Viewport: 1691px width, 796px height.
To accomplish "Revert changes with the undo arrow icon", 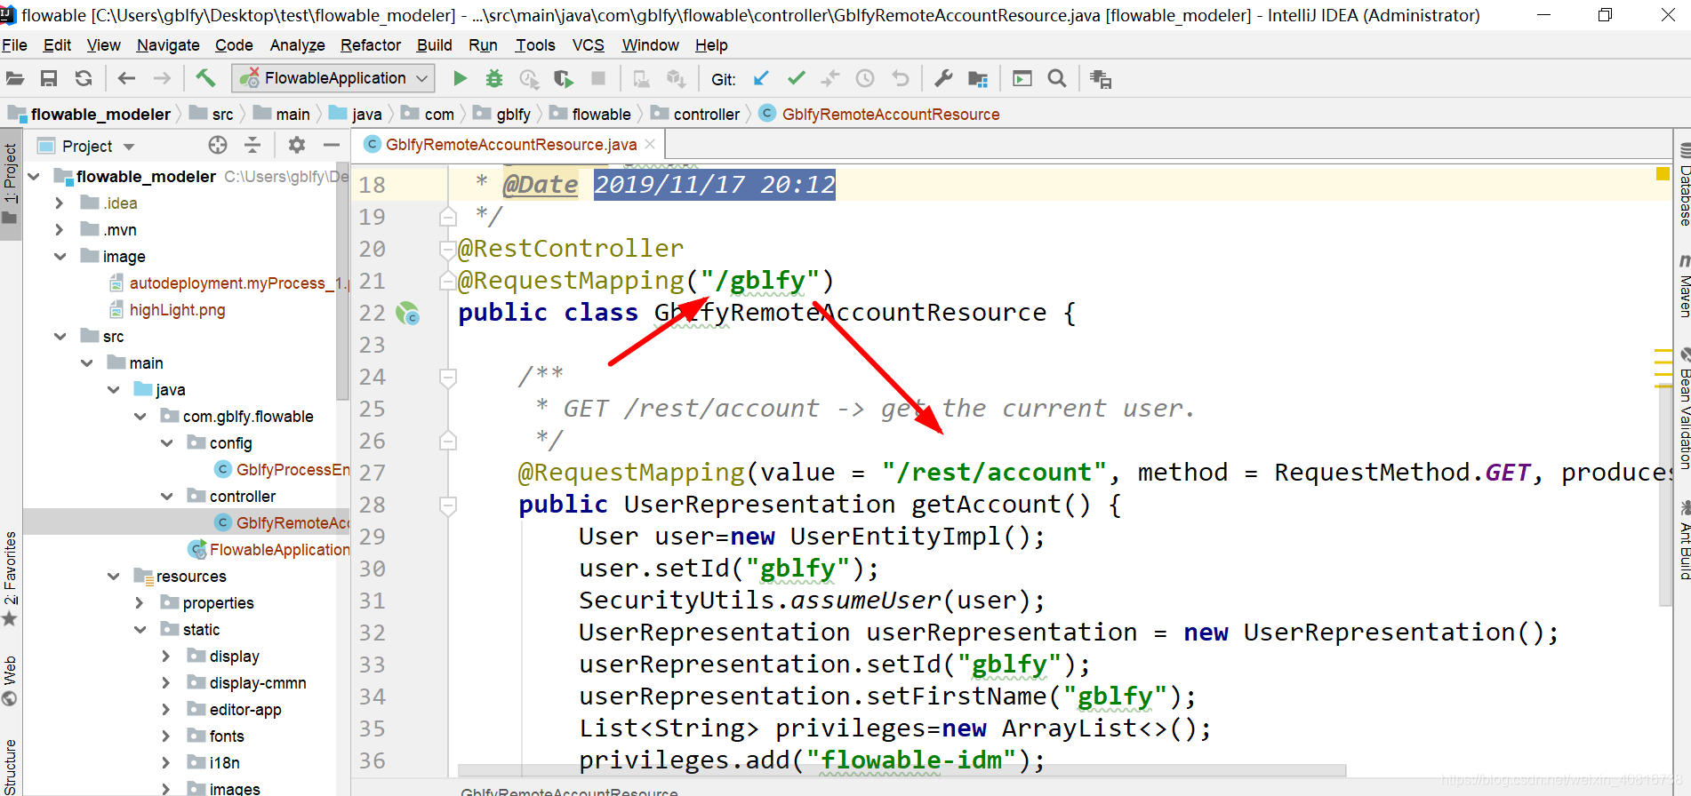I will (901, 79).
